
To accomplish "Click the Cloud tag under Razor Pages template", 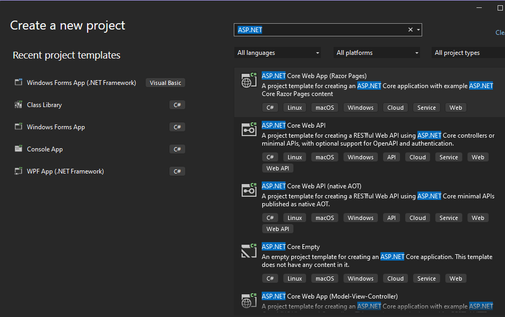I will pos(395,108).
